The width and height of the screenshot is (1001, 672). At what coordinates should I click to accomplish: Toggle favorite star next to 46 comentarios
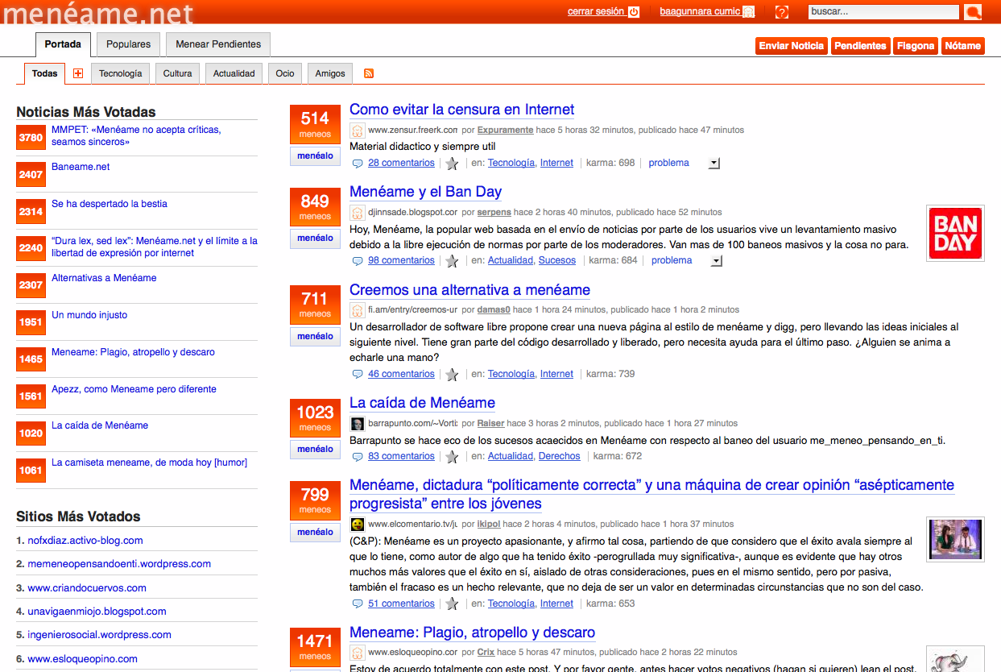click(x=452, y=375)
